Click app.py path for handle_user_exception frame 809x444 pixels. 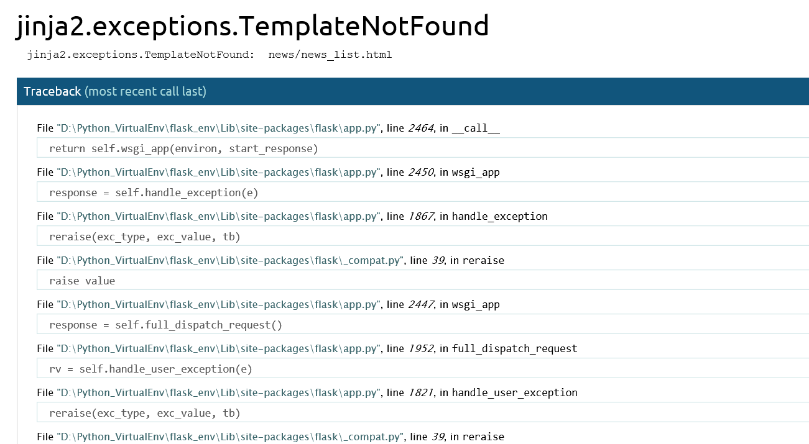pyautogui.click(x=218, y=393)
